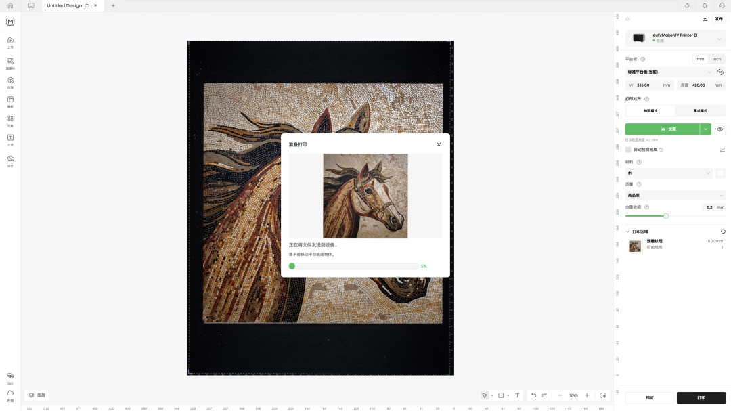Viewport: 731px width, 411px height.
Task: Reset the print area with refresh icon
Action: (723, 232)
